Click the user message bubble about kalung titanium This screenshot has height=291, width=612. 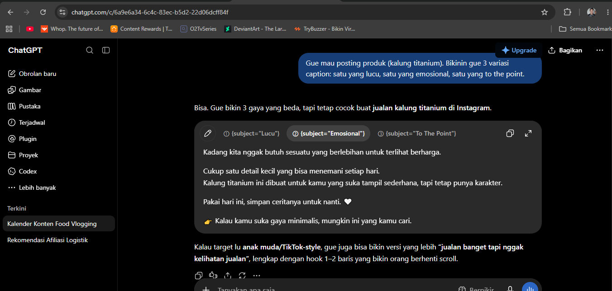click(420, 68)
